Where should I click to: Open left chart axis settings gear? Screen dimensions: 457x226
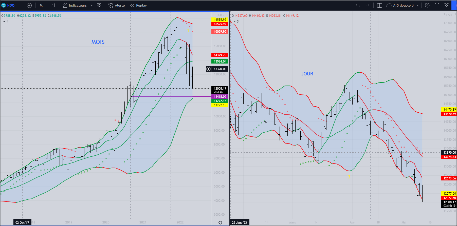click(220, 222)
